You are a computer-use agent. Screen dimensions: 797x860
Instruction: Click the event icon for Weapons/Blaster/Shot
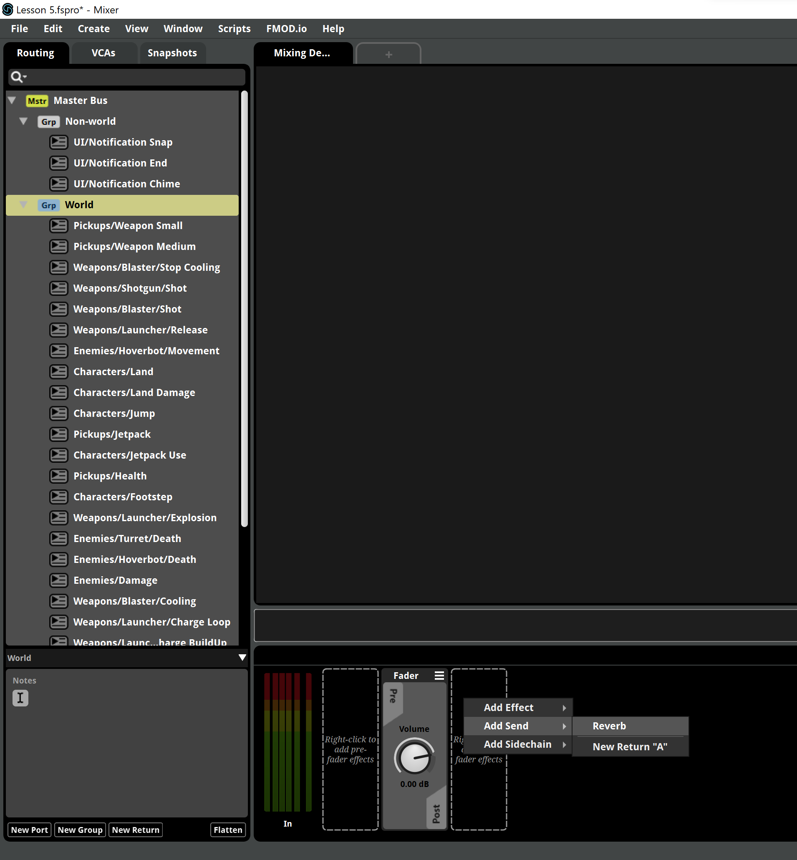(x=58, y=309)
